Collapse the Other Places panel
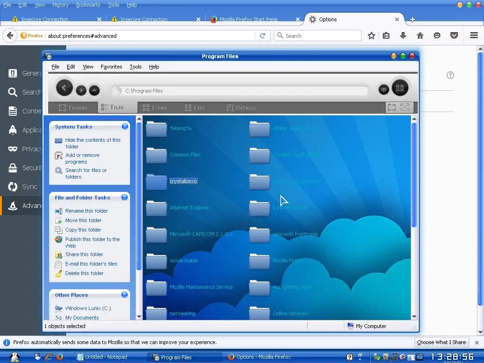484x363 pixels. (x=125, y=294)
